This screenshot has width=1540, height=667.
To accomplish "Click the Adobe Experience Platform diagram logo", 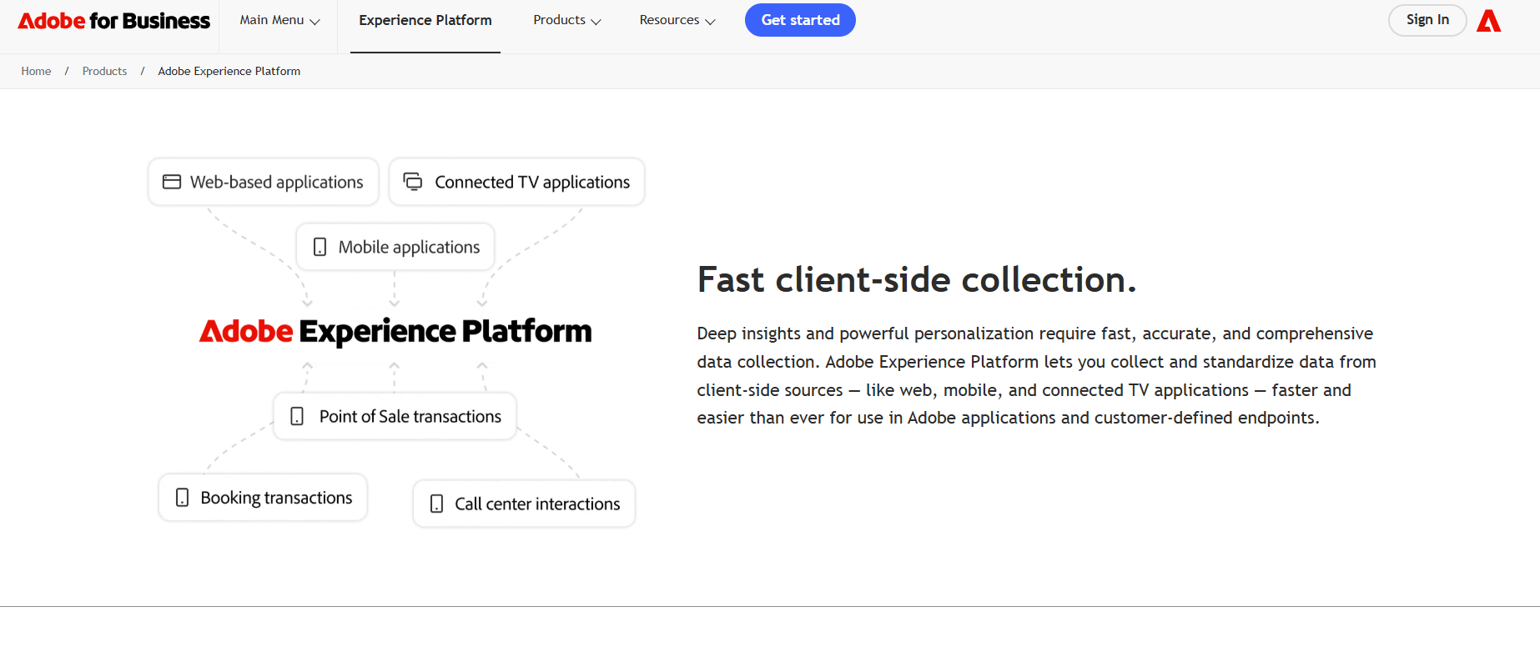I will tap(395, 331).
